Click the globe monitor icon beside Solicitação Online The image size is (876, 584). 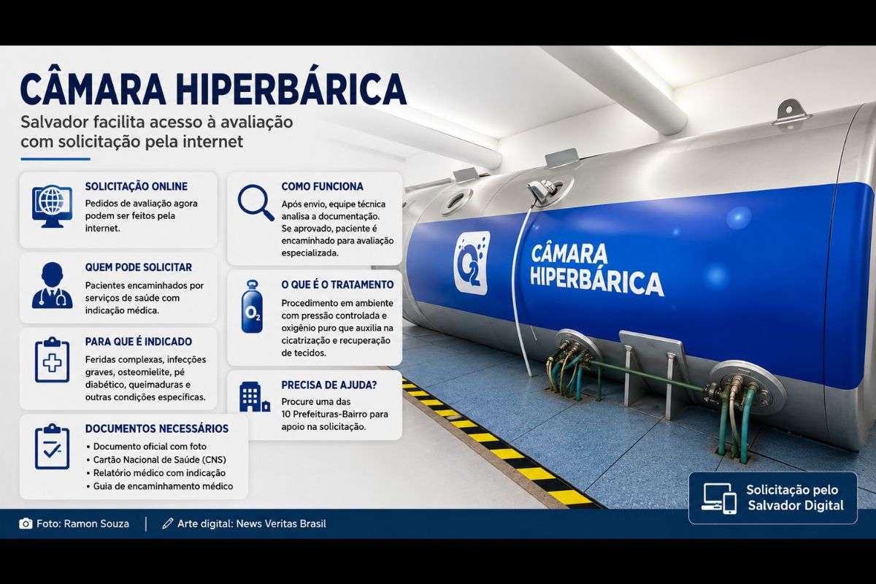tap(52, 205)
